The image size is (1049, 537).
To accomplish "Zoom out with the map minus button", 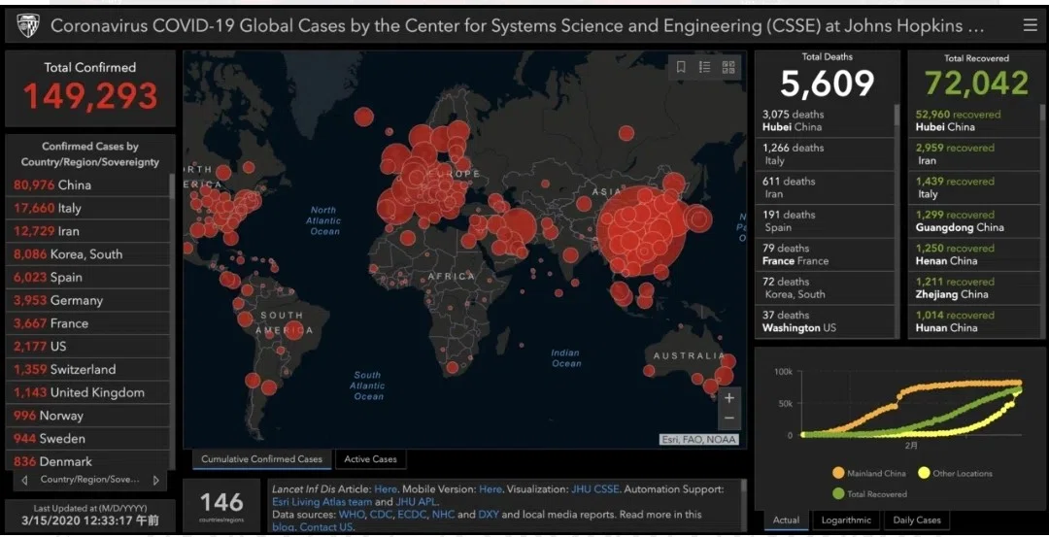I will tap(729, 419).
